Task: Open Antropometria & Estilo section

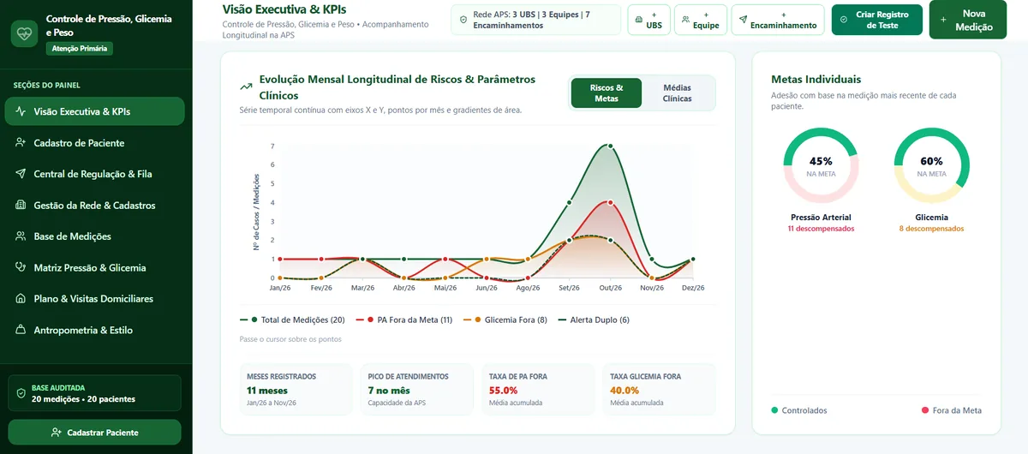Action: 94,330
